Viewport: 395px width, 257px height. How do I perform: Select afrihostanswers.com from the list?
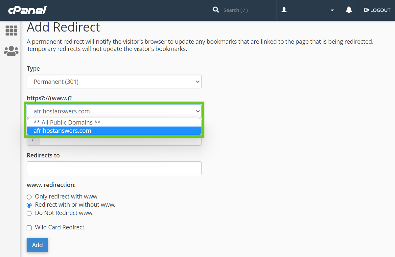pos(62,130)
